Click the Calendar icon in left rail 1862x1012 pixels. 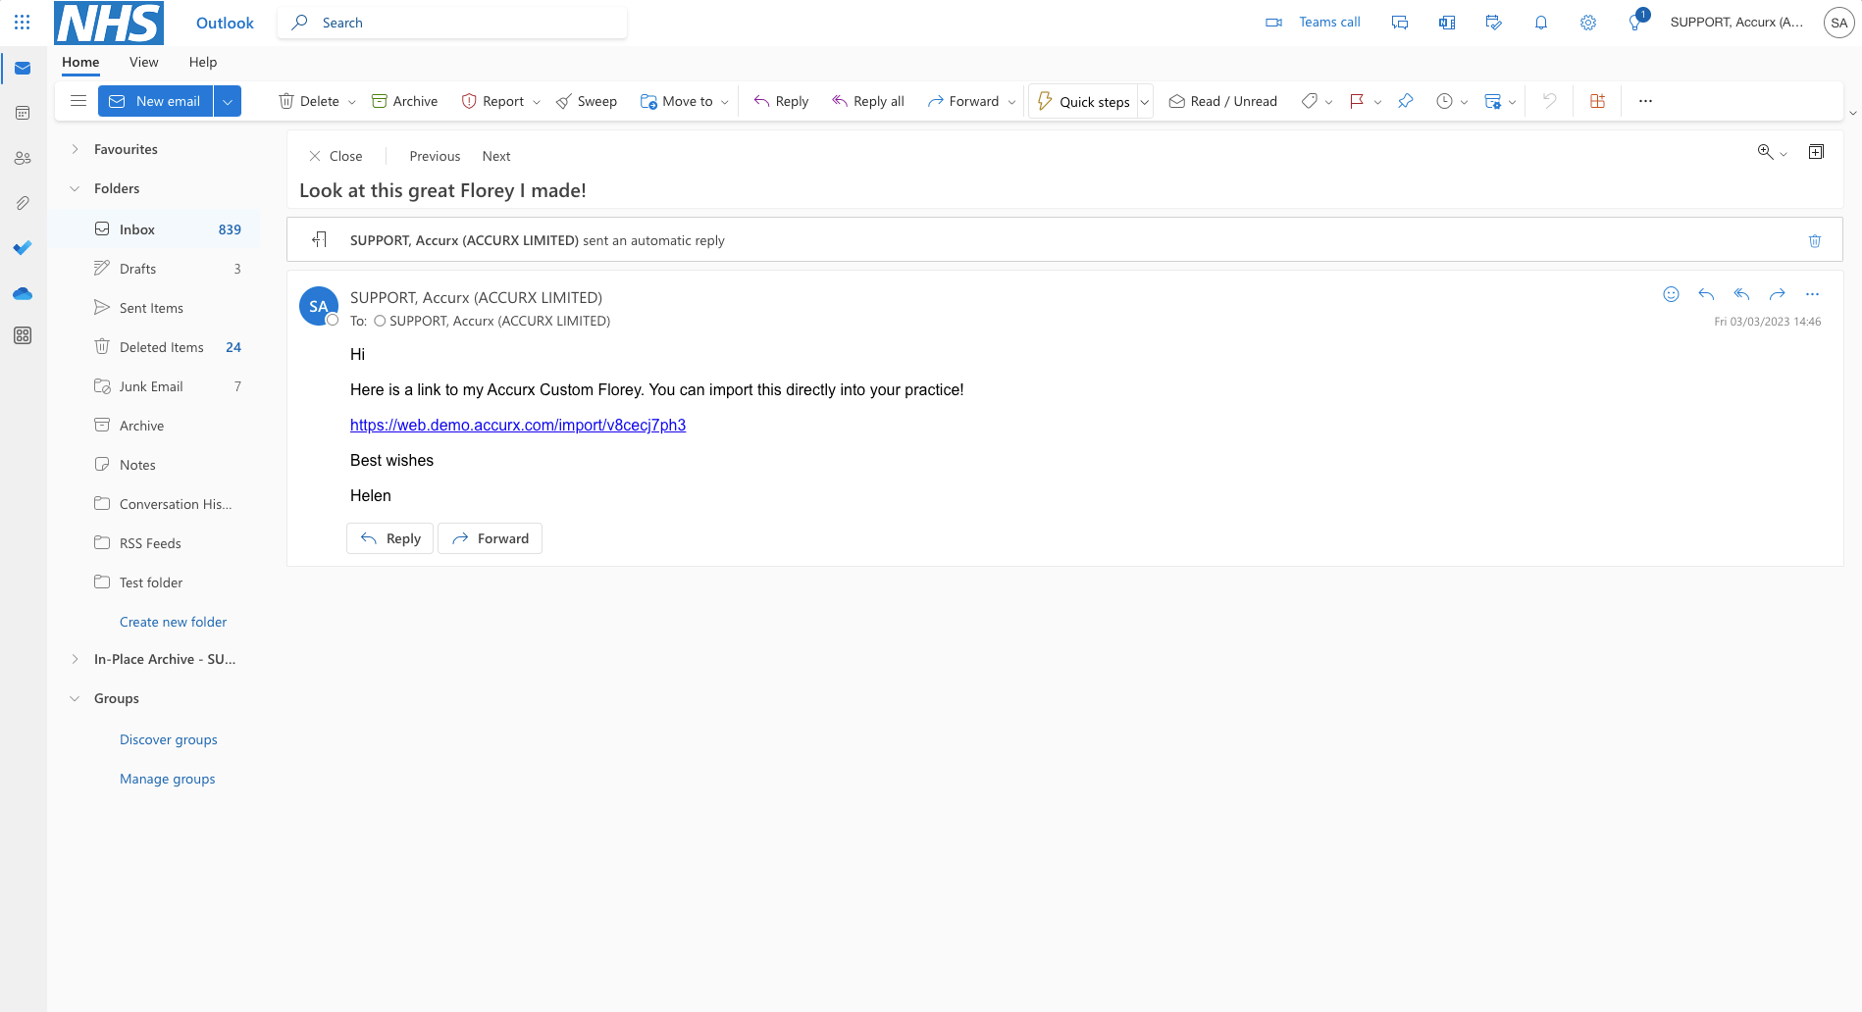[x=23, y=113]
